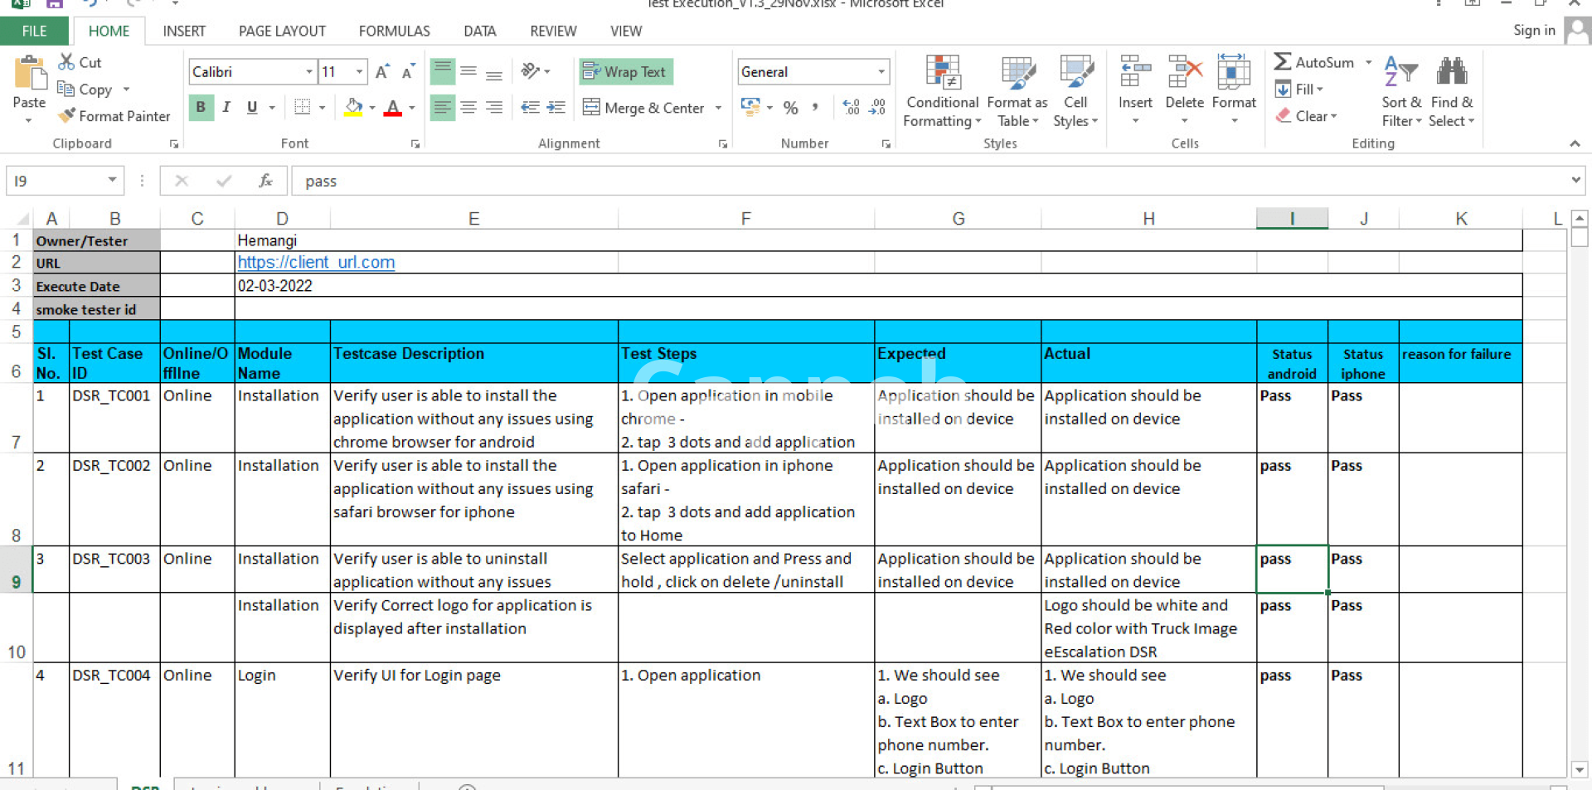Click the formula bar containing pass

click(x=912, y=181)
